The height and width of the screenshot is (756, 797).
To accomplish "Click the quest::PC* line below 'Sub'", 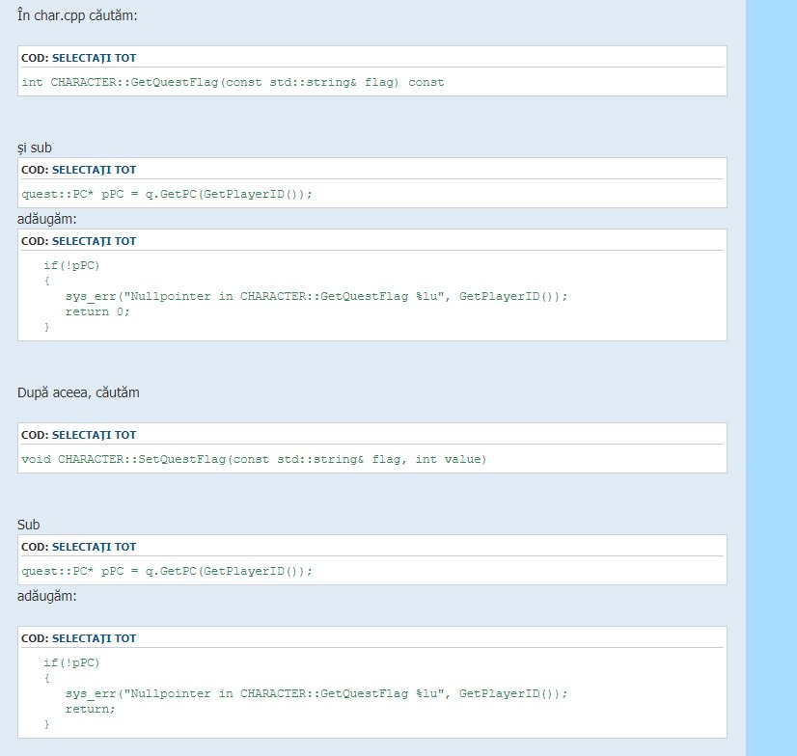I will point(167,571).
